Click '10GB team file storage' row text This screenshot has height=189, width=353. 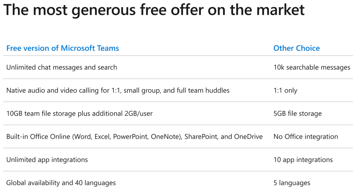click(80, 114)
